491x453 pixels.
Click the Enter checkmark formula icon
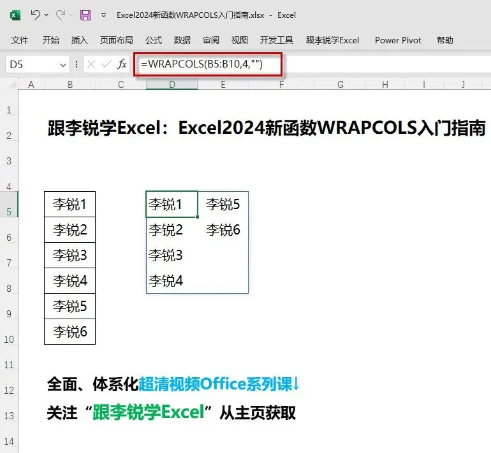pos(106,64)
